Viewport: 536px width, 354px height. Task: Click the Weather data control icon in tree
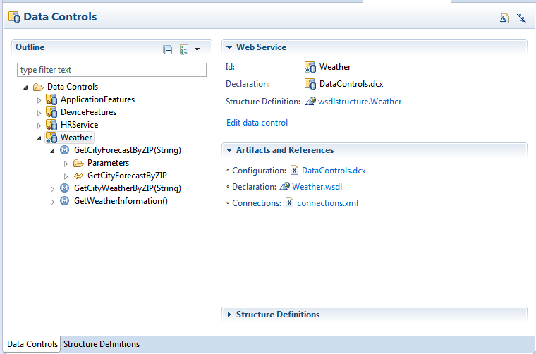pos(51,138)
